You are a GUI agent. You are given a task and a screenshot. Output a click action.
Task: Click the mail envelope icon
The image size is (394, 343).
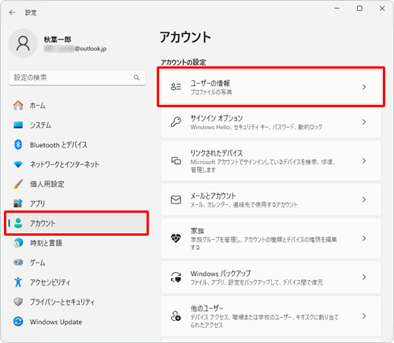click(176, 199)
